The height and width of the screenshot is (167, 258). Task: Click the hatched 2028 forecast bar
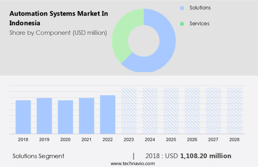(234, 110)
